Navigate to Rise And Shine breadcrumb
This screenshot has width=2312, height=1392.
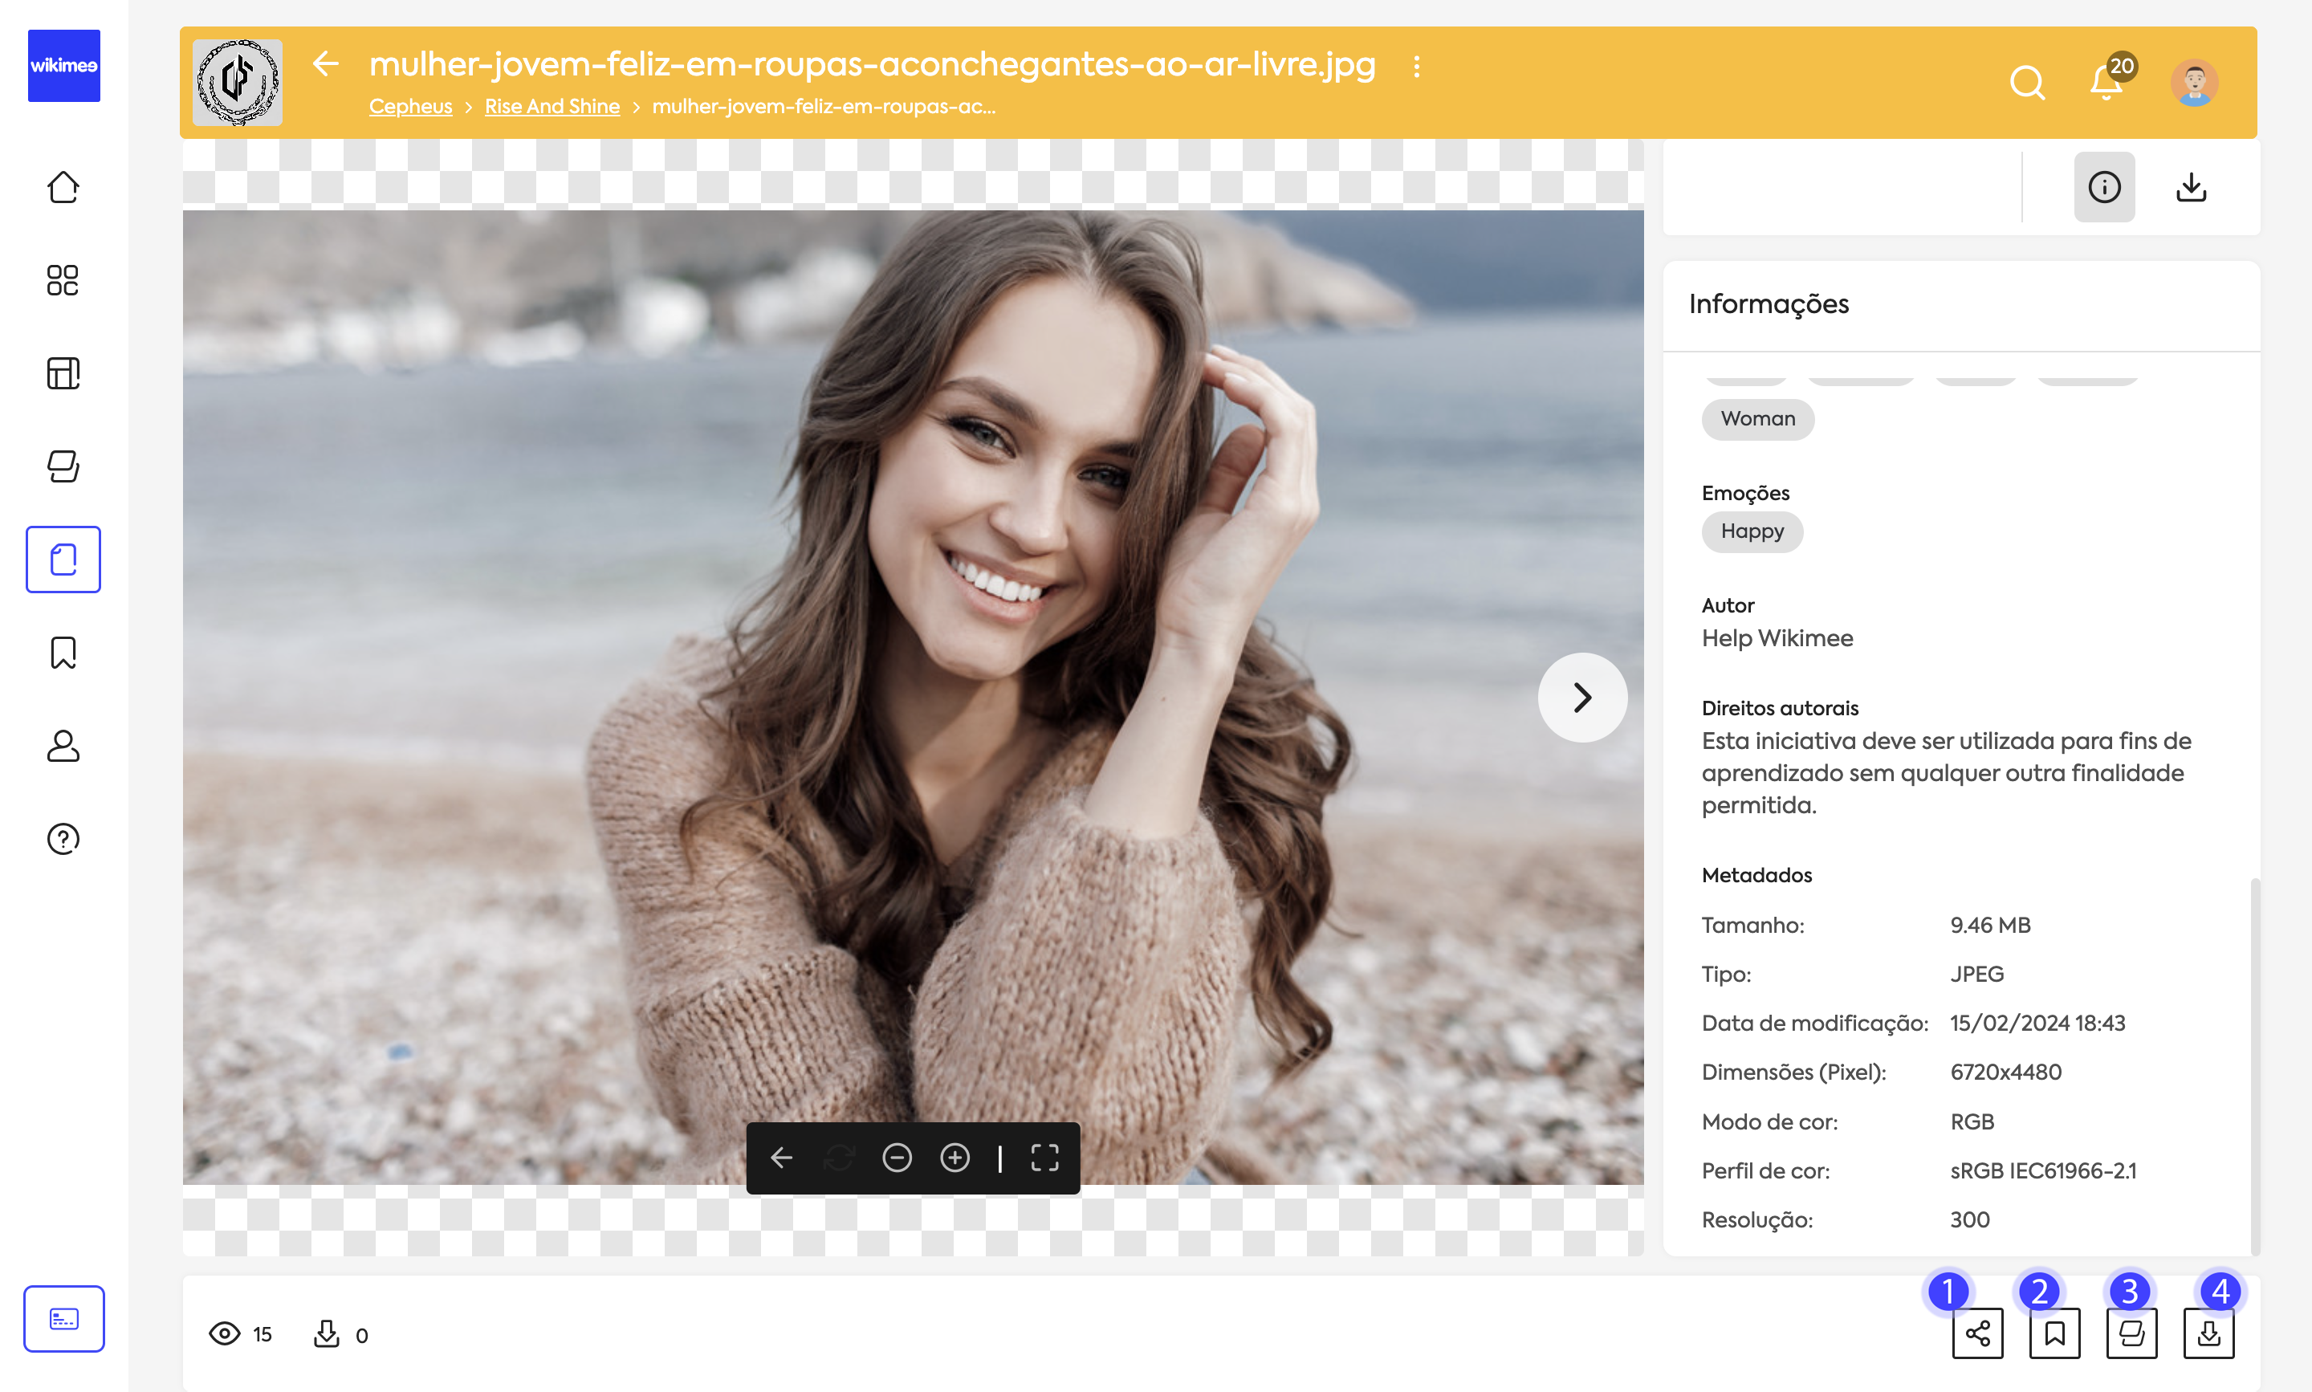pyautogui.click(x=552, y=106)
